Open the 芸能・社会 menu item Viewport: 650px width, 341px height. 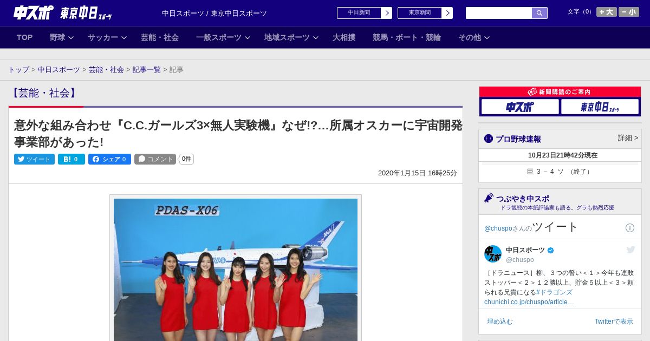160,37
